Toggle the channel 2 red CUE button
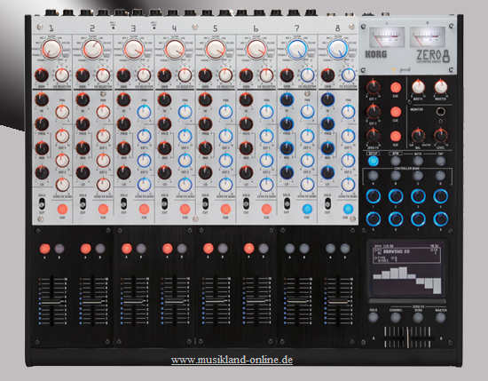Image resolution: width=488 pixels, height=381 pixels. 103,209
